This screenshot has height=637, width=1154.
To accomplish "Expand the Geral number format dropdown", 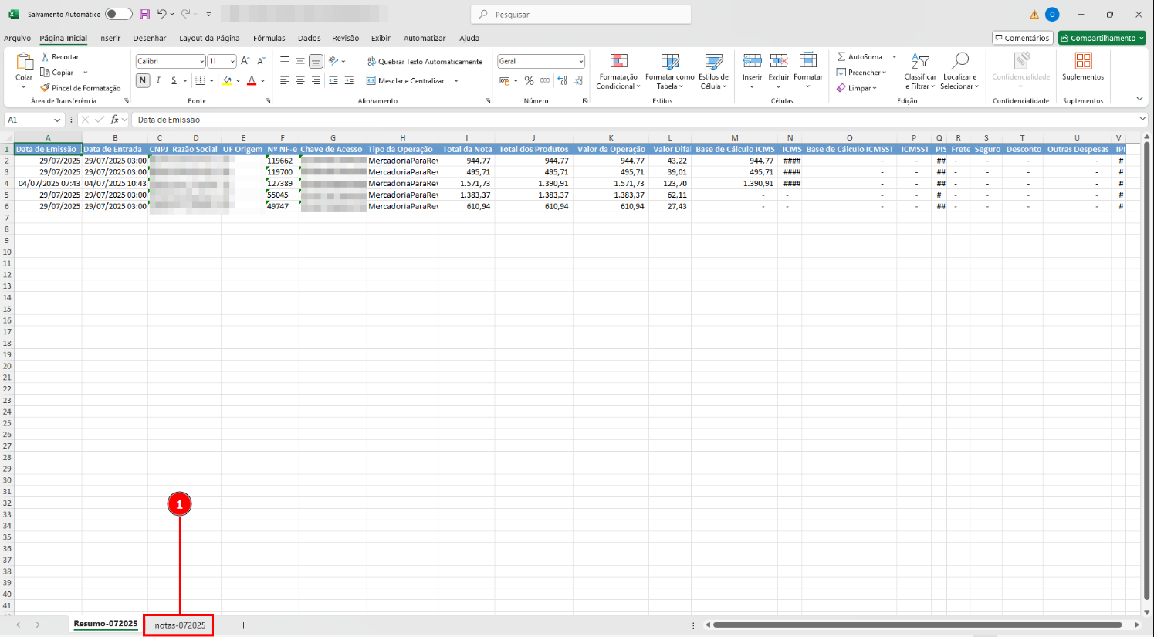I will point(580,62).
